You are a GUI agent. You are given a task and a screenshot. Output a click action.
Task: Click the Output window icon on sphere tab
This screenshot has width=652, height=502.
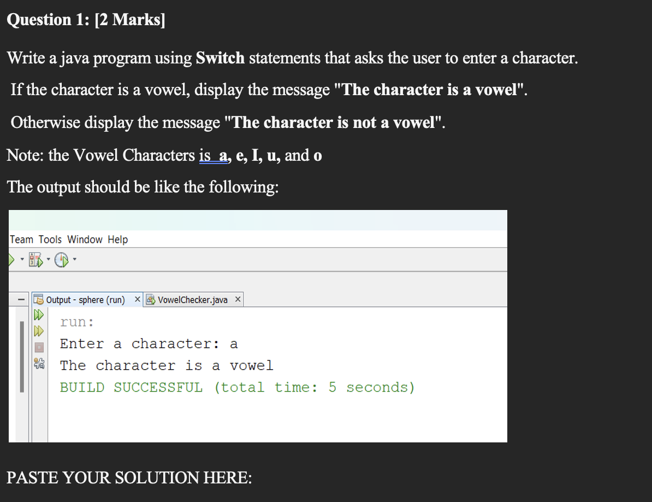[38, 300]
